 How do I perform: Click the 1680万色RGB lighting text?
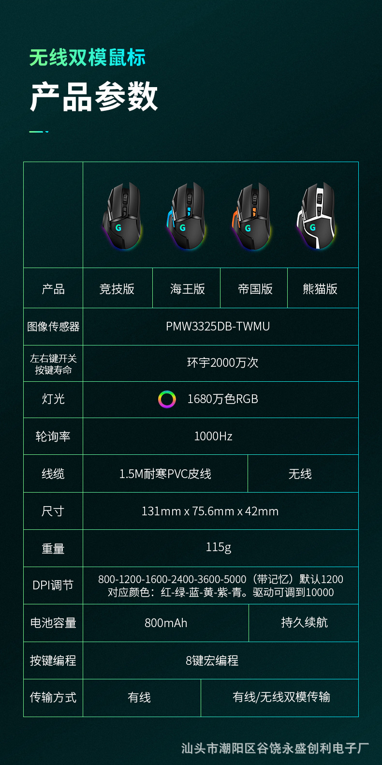pos(223,399)
